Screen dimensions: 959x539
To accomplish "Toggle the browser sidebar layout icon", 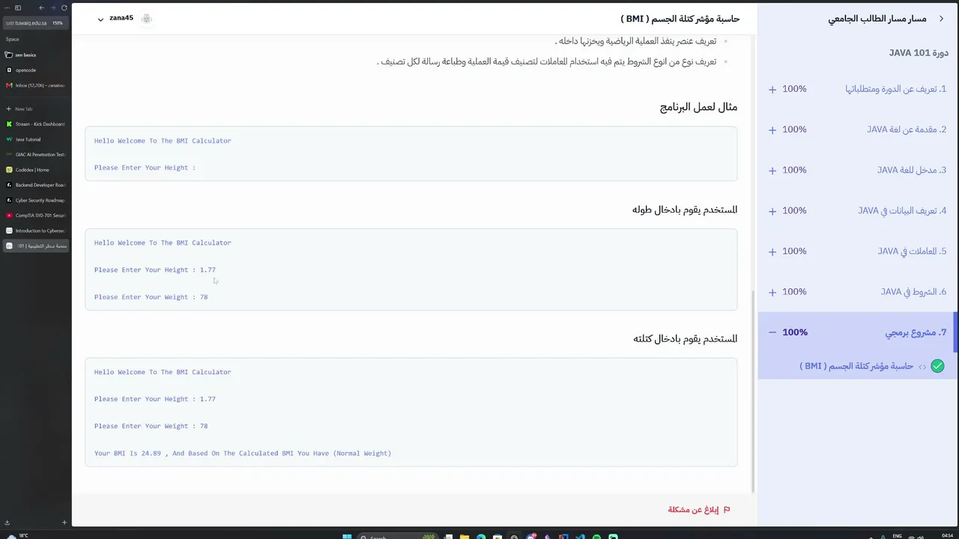I will pos(18,7).
